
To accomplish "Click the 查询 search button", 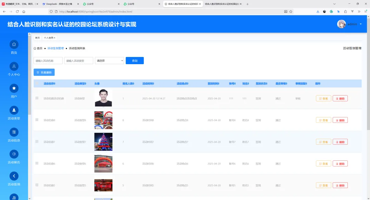I will pos(135,61).
